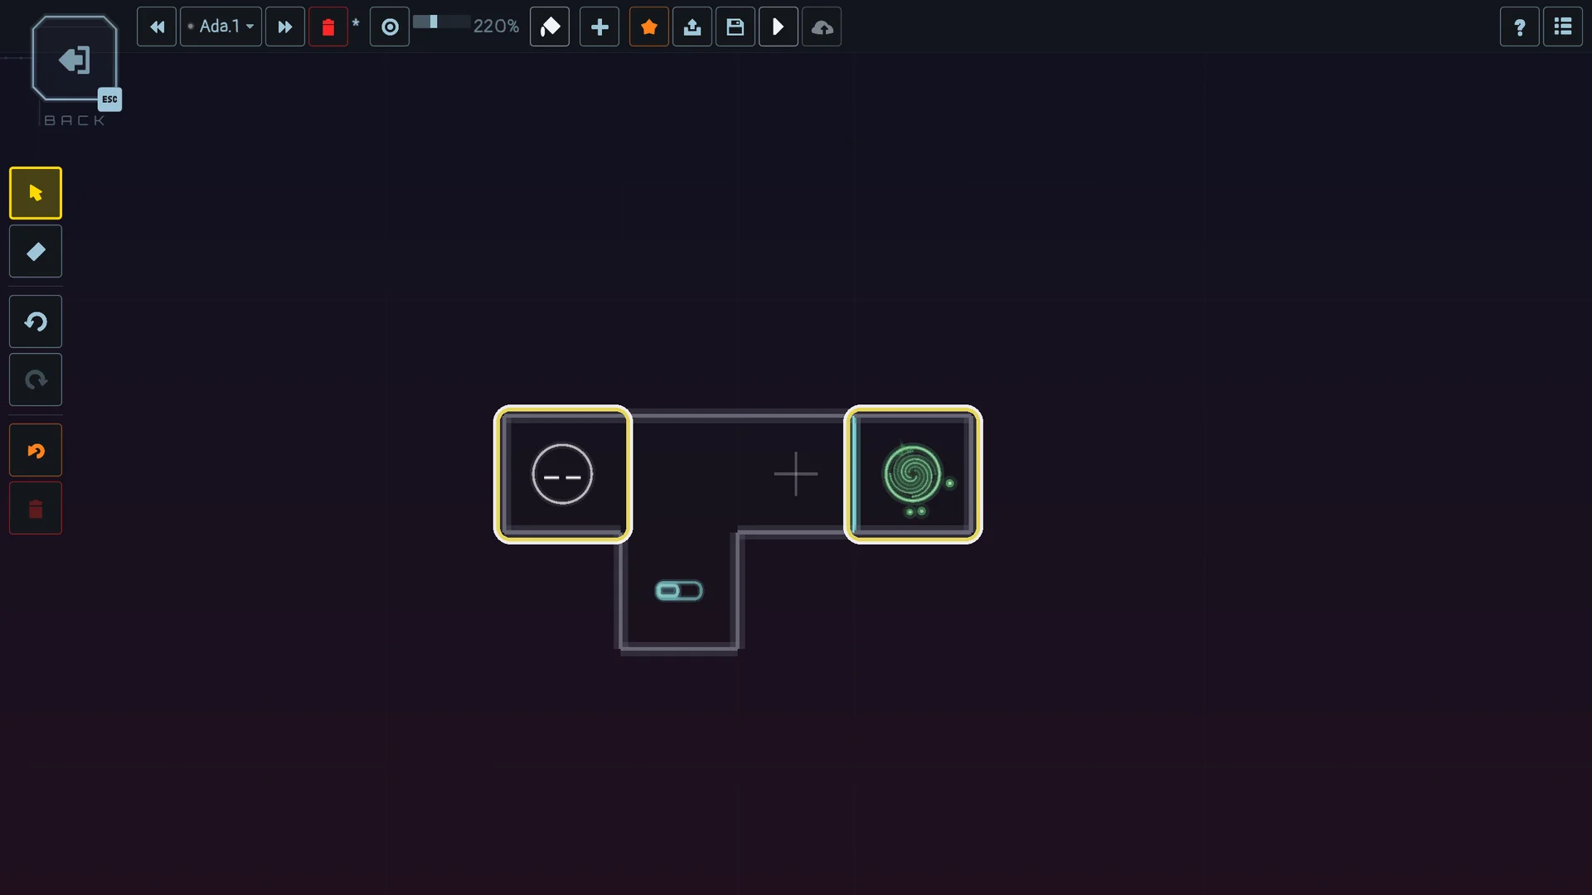Click the play level button

779,27
